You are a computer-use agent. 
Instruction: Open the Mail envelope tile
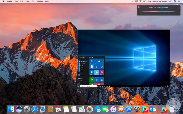99,61
